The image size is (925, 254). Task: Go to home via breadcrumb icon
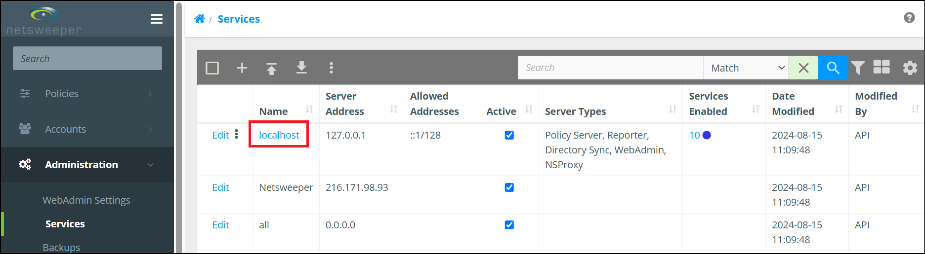[x=200, y=19]
